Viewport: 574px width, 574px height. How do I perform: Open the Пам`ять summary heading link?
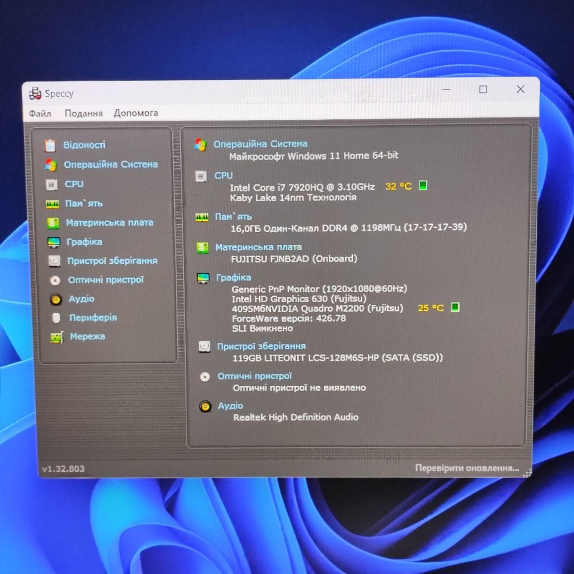(x=233, y=217)
